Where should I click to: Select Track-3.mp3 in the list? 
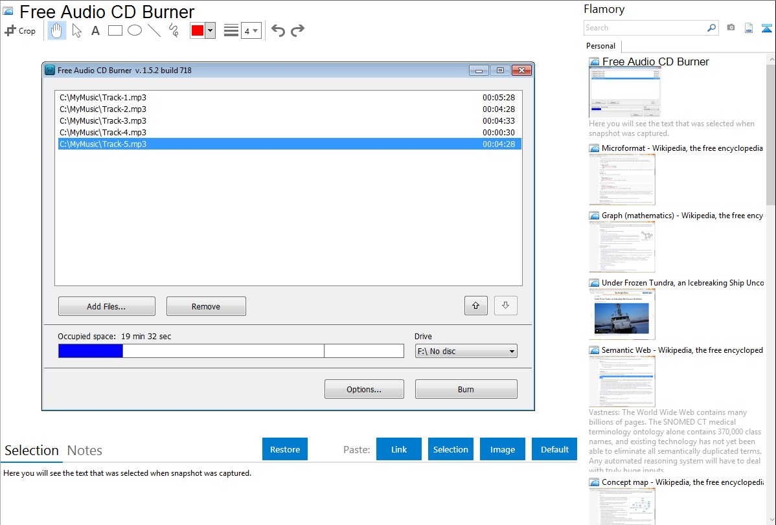pyautogui.click(x=290, y=121)
